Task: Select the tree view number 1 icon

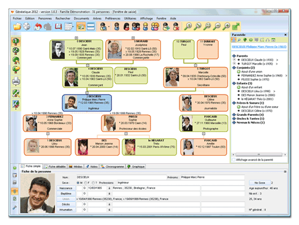Action: [16, 41]
